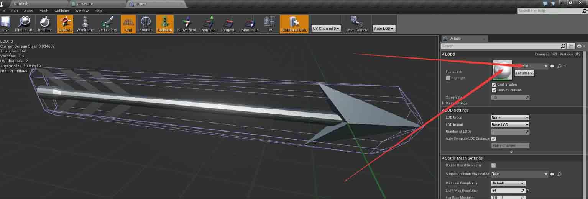Toggle the Bounds display icon
Image resolution: width=588 pixels, height=199 pixels.
point(146,24)
